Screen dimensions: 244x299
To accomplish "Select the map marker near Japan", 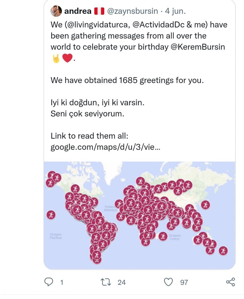I will click(205, 205).
